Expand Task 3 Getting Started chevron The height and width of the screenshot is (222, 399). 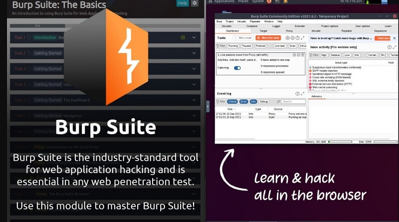[194, 69]
